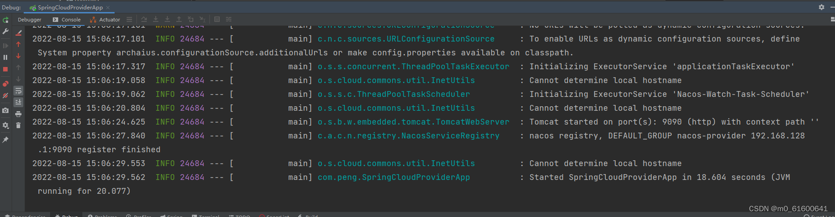Select the Console tab
This screenshot has height=217, width=835.
pos(67,20)
